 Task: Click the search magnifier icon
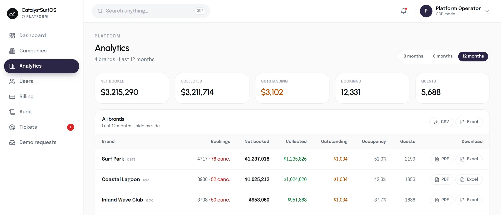[x=100, y=11]
